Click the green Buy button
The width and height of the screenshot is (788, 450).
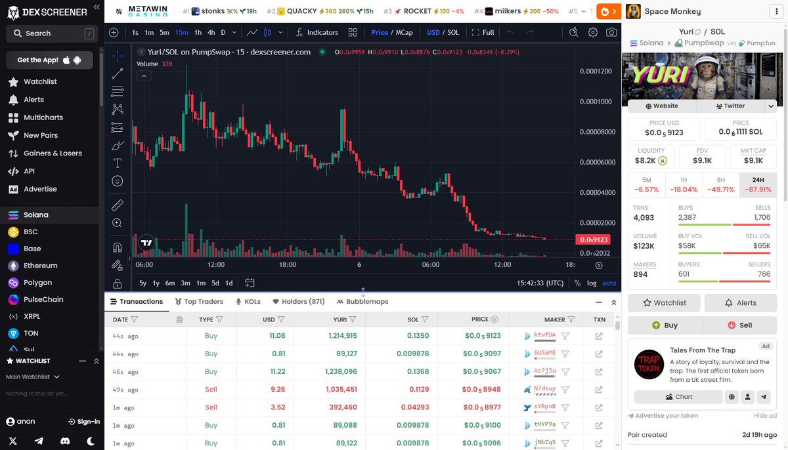[x=665, y=325]
